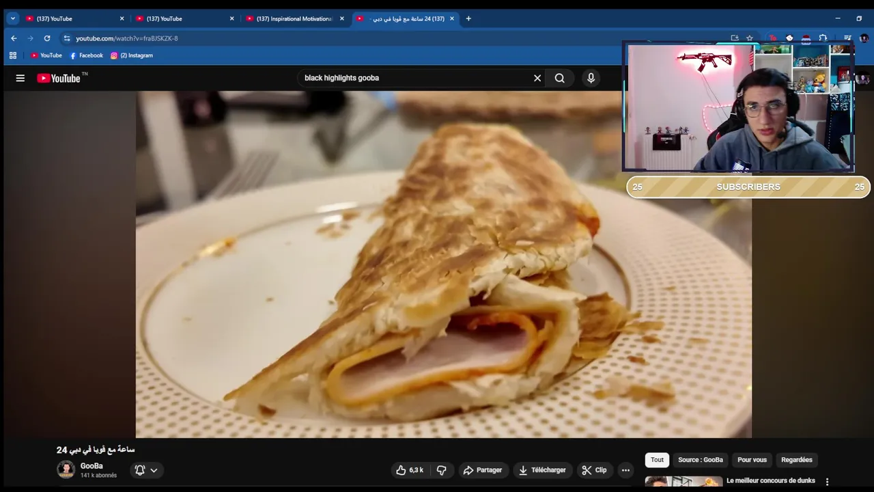The width and height of the screenshot is (874, 492).
Task: Reload the current page
Action: click(47, 38)
